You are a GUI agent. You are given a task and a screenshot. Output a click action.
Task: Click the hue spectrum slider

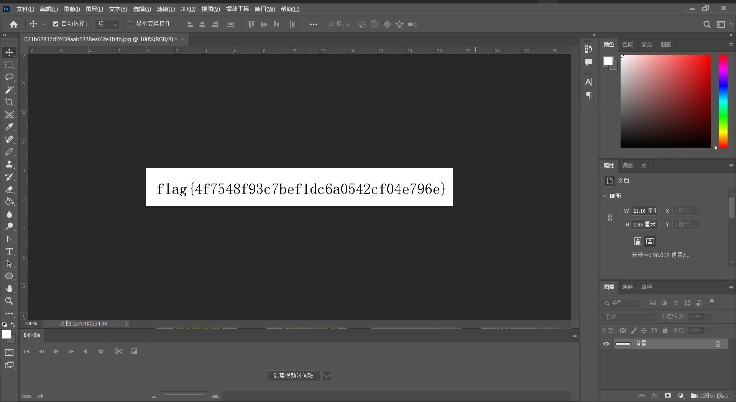[x=723, y=101]
